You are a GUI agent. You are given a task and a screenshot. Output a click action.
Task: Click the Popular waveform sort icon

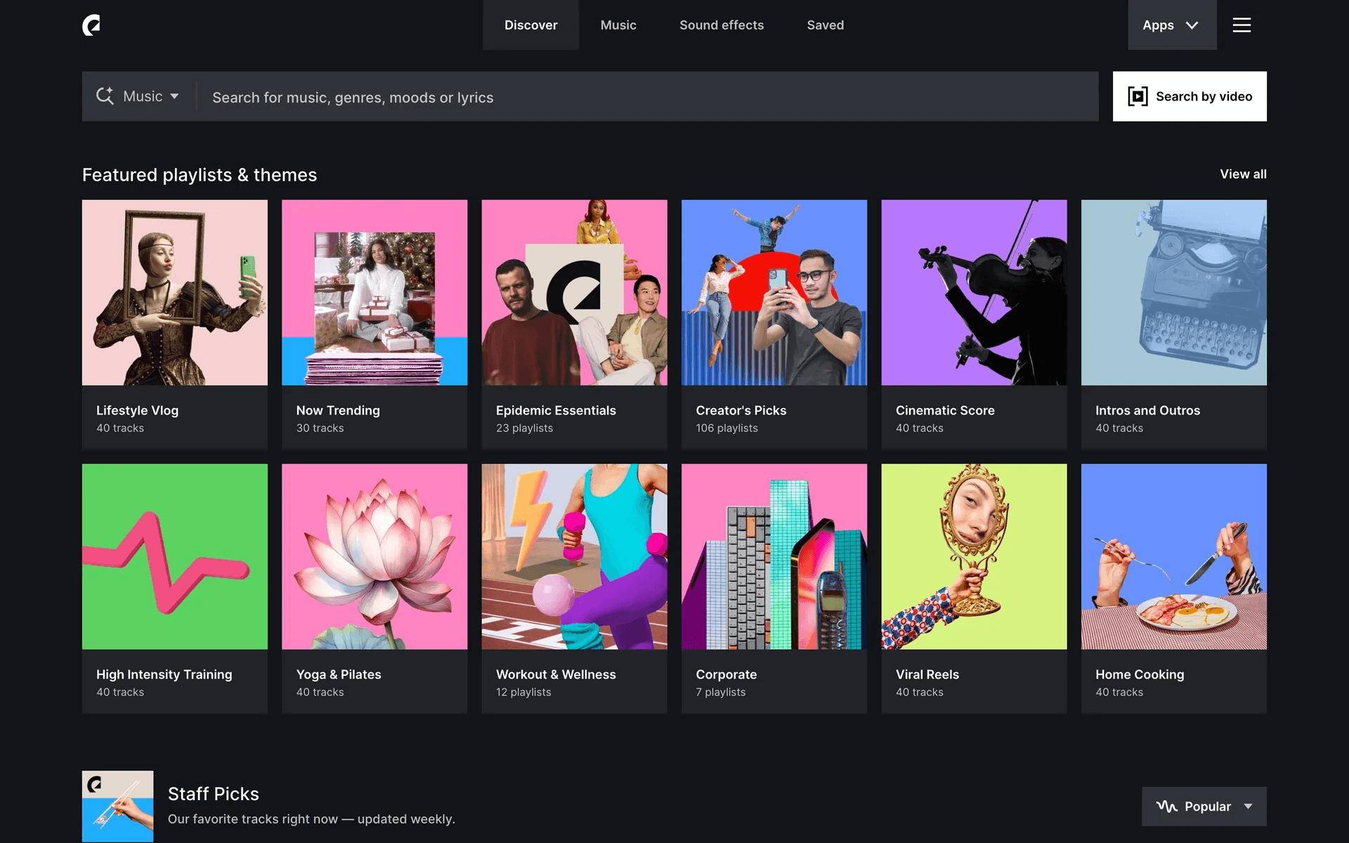1166,806
